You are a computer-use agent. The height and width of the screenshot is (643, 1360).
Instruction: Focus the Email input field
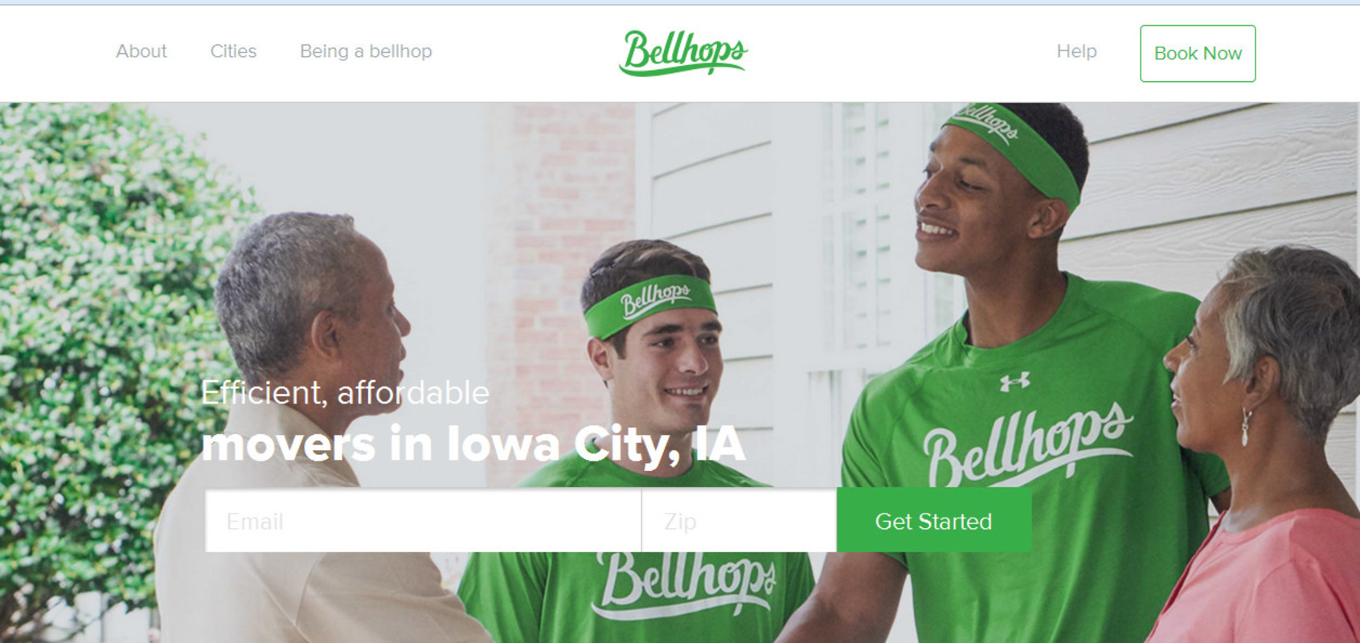[x=423, y=521]
